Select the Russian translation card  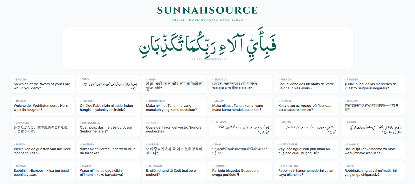(x=307, y=106)
